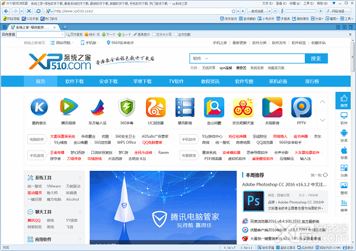
Task: Switch to the 排行榜 nav tab
Action: click(312, 81)
